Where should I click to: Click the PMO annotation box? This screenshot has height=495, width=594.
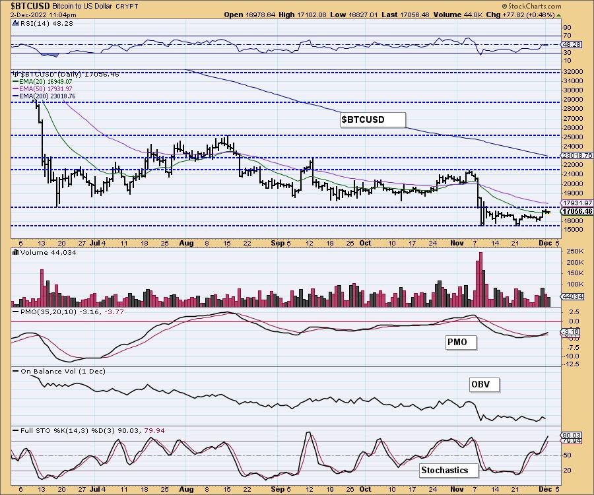pos(461,343)
